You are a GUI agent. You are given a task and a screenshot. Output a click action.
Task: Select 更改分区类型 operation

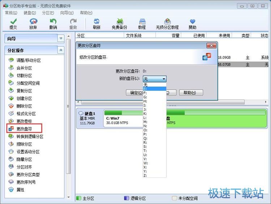point(24,175)
